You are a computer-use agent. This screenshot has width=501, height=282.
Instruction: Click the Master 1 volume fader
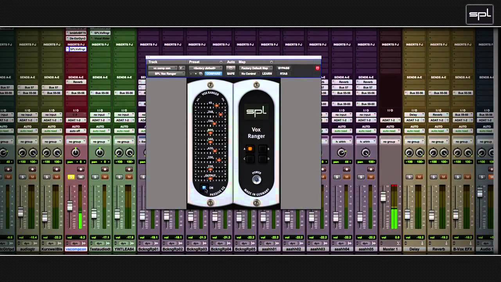tap(383, 197)
